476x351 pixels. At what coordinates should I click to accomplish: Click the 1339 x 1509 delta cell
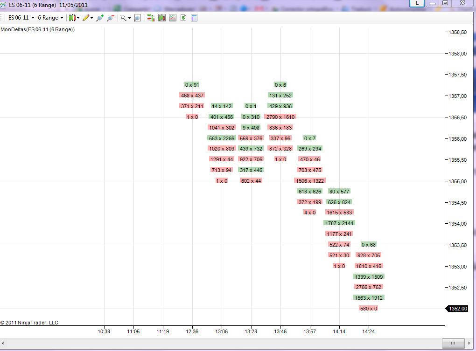click(x=369, y=277)
